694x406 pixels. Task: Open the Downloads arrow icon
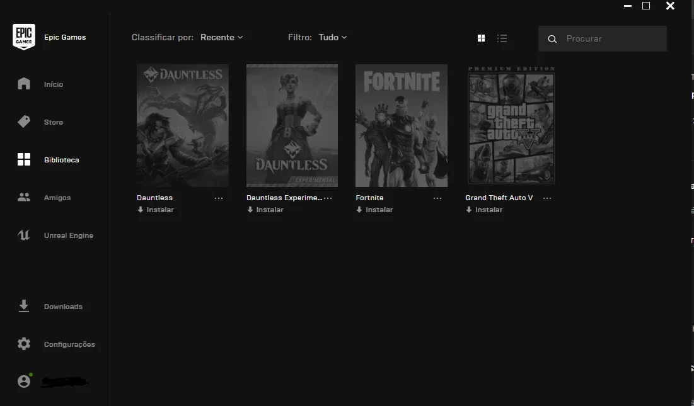click(x=24, y=306)
